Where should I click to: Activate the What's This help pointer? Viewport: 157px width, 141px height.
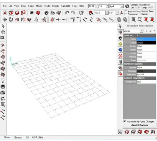tap(81, 13)
